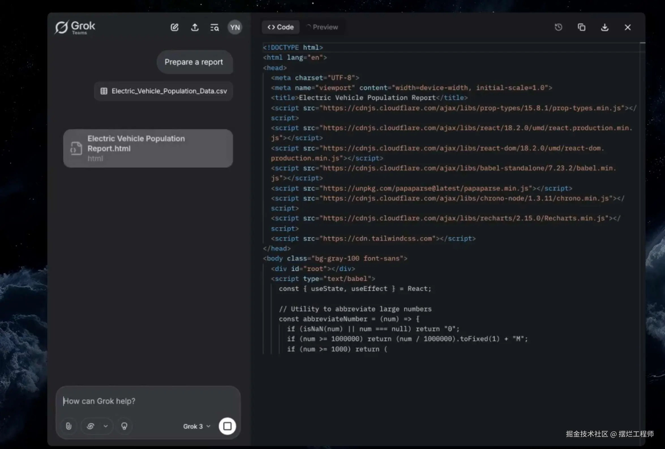Open the Electric_Vehicle_Population_Data.csv attachment
The image size is (665, 449).
(x=164, y=91)
